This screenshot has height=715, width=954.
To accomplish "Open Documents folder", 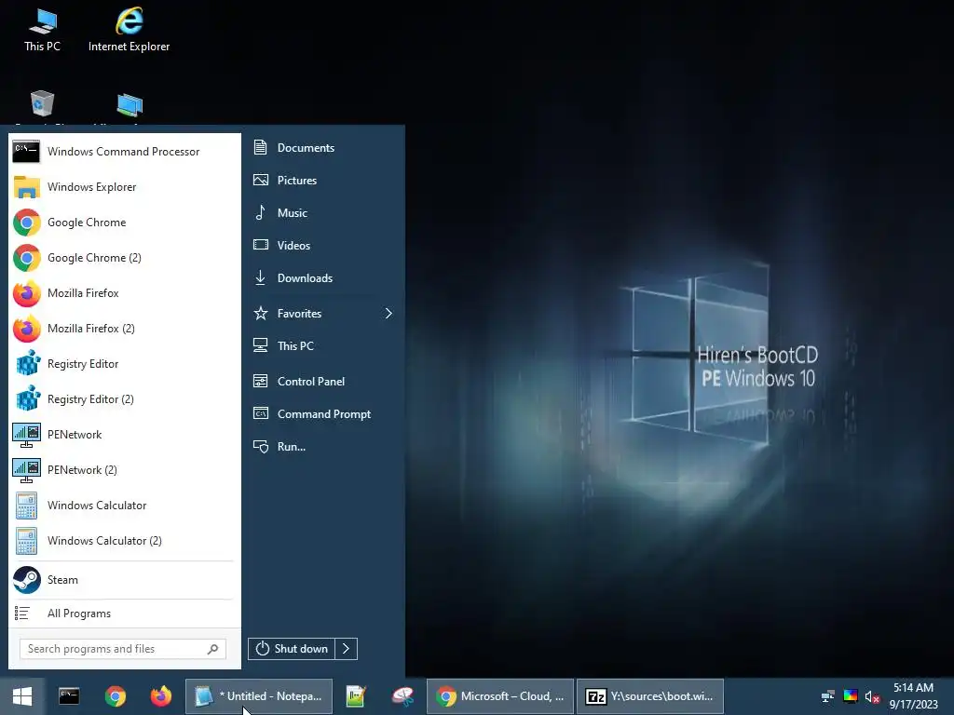I will click(x=323, y=148).
